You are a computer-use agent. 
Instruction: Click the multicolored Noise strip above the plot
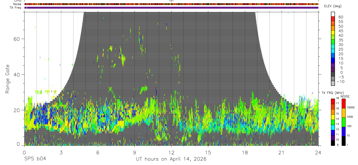171,4
